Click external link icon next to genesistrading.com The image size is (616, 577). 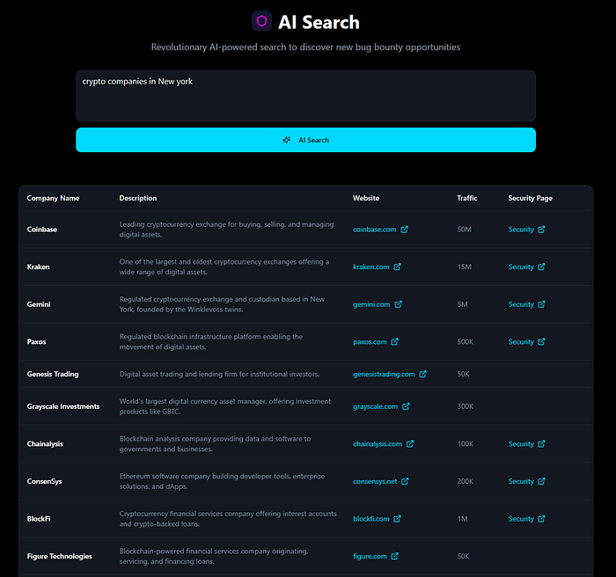(x=422, y=374)
